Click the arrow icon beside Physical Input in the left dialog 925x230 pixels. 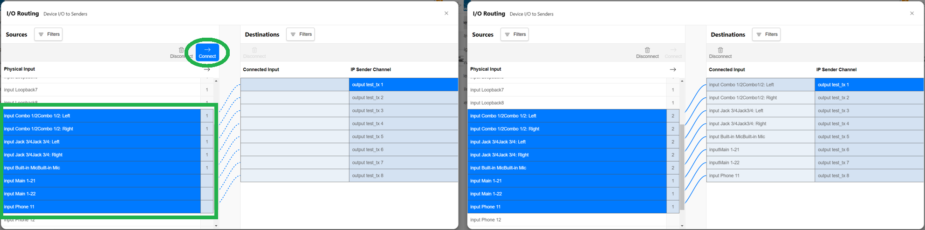(x=207, y=69)
